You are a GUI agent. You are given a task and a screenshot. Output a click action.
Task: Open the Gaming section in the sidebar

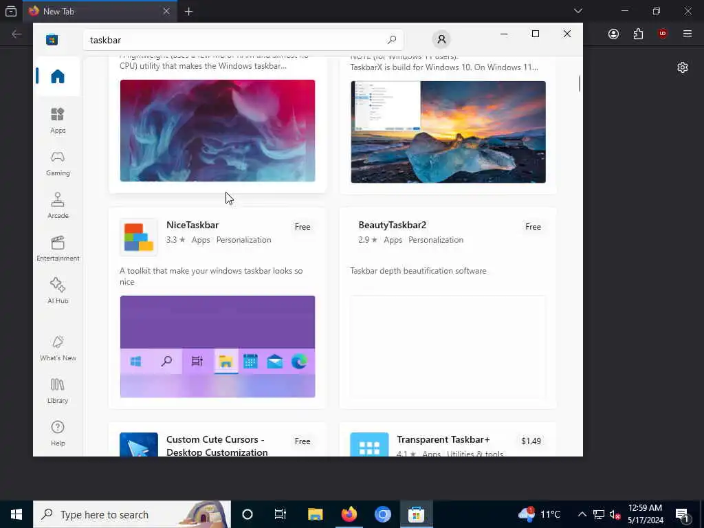click(x=58, y=164)
